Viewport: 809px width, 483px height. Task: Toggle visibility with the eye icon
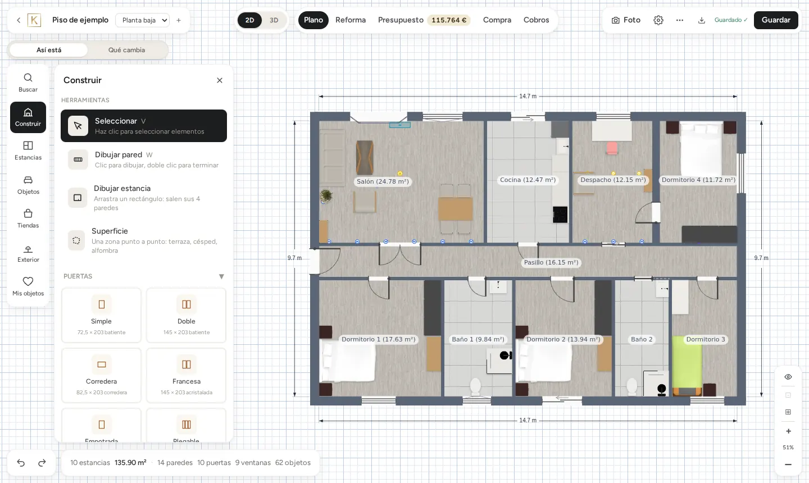pyautogui.click(x=788, y=377)
